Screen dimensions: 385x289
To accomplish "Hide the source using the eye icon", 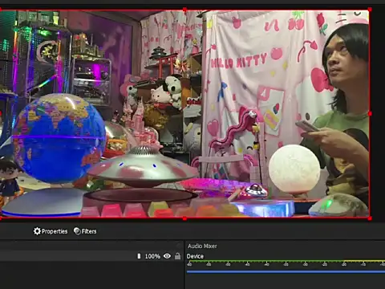I will [167, 256].
